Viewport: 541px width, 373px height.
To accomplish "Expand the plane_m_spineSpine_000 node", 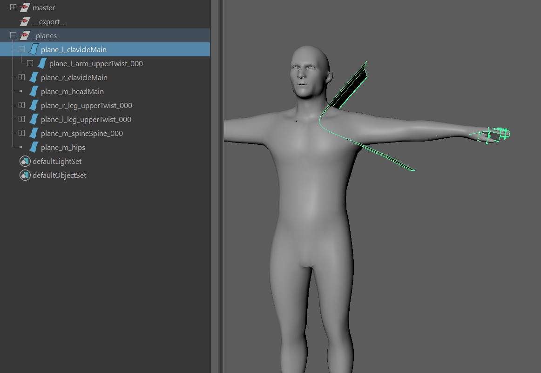I will tap(21, 134).
